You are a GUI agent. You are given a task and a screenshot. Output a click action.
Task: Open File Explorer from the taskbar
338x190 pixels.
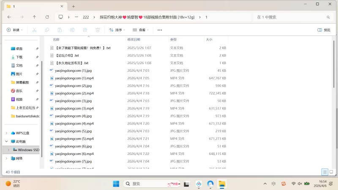tap(222, 184)
